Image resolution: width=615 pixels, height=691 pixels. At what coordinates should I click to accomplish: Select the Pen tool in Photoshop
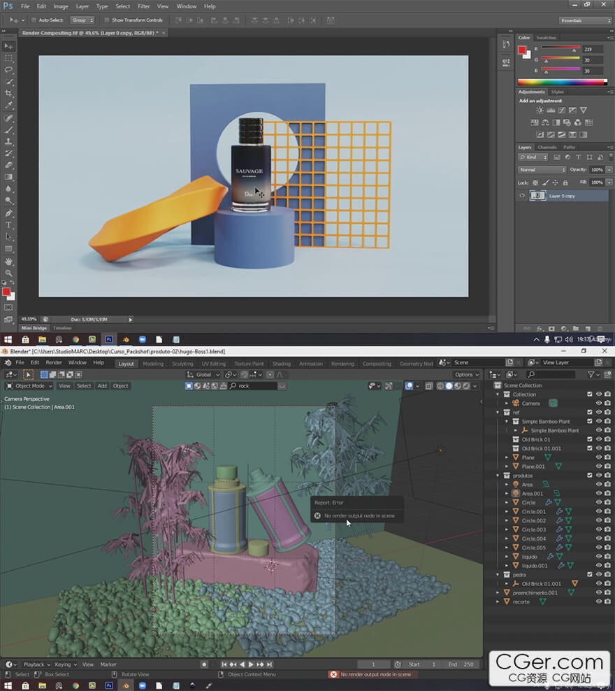click(8, 213)
